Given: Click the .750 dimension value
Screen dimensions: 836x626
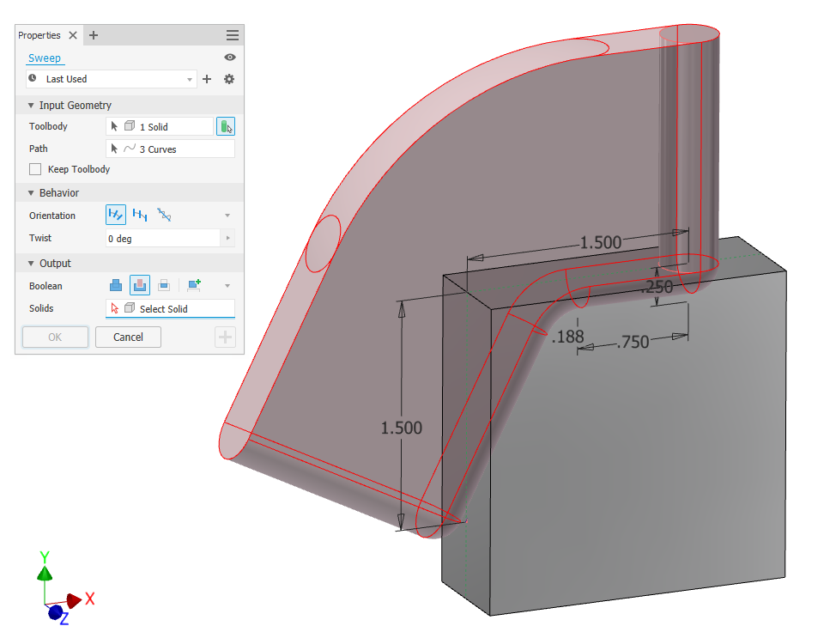Looking at the screenshot, I should (x=633, y=342).
